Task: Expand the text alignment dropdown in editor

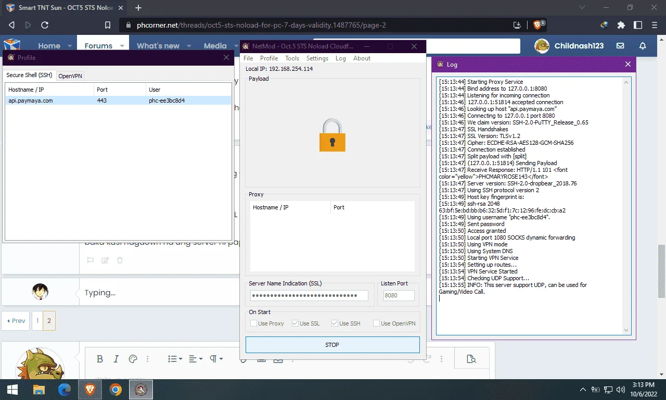Action: [x=196, y=359]
